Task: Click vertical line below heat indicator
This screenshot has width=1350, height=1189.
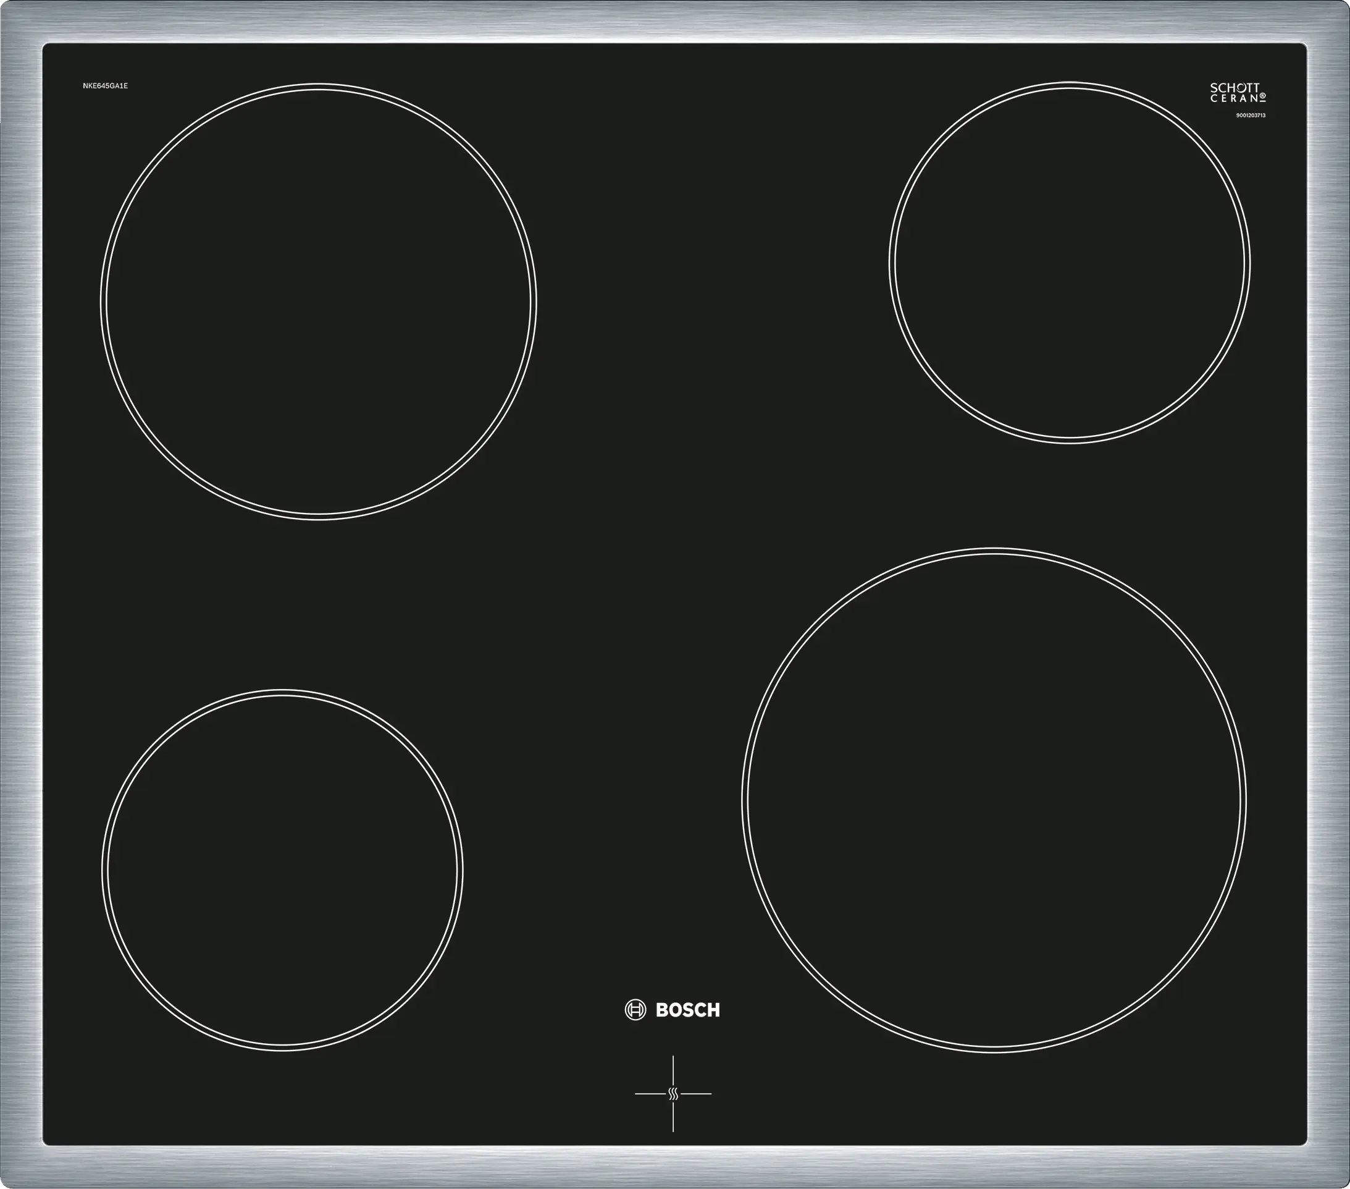Action: coord(673,1117)
